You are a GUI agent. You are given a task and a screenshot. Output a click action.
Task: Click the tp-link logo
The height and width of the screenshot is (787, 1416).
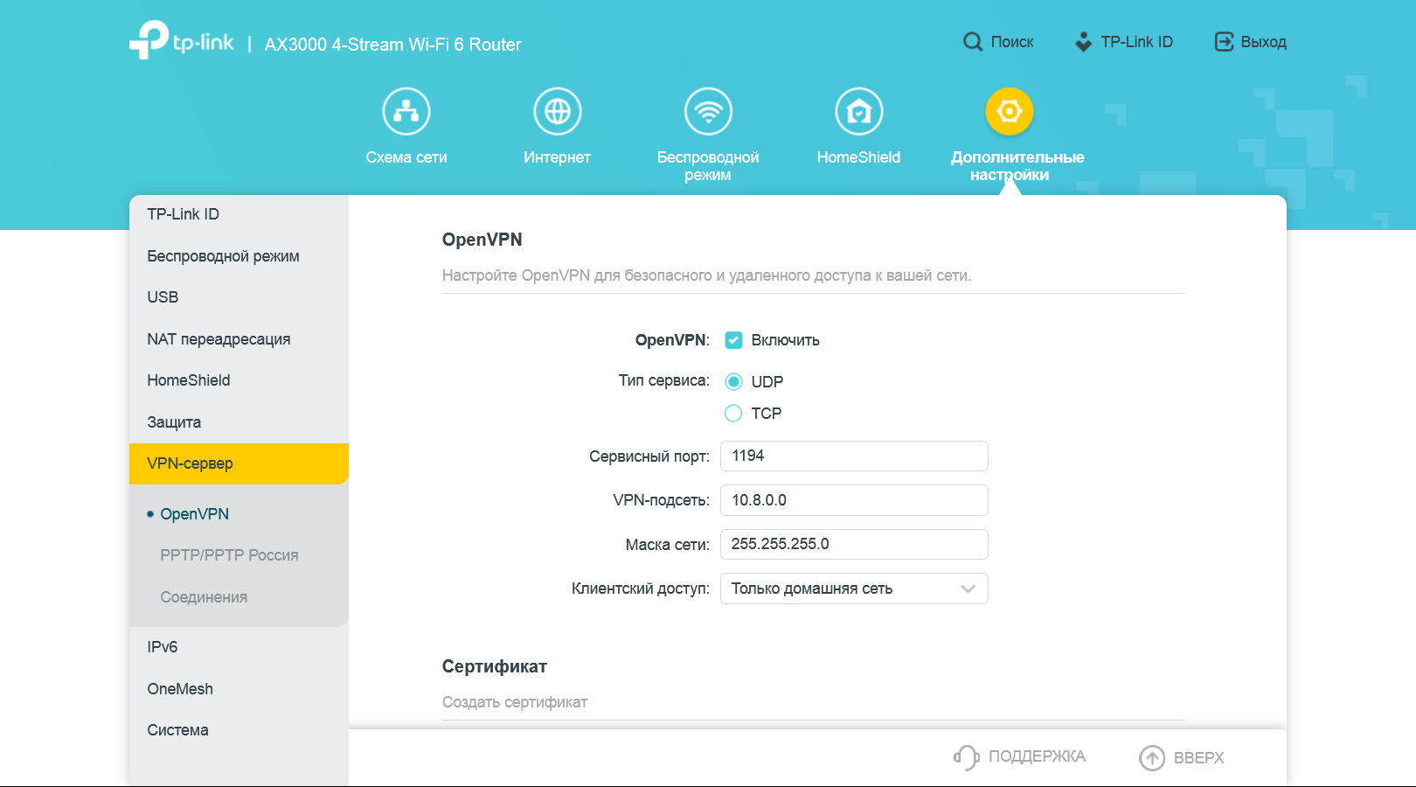click(182, 40)
